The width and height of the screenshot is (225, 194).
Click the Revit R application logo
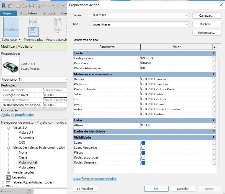tap(4, 6)
